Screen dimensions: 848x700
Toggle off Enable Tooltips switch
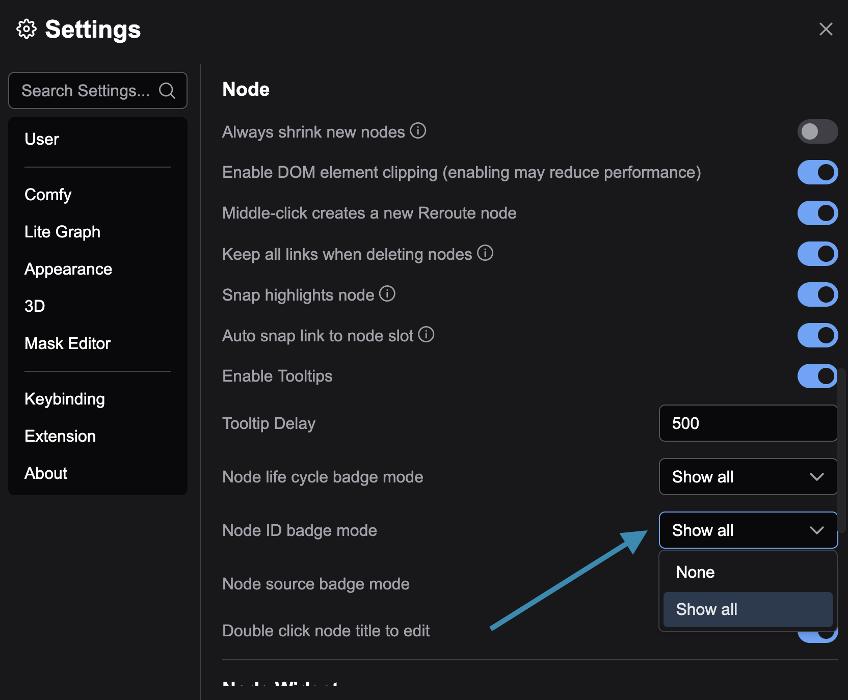817,376
